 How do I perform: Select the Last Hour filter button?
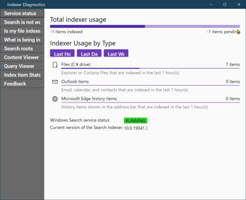click(x=62, y=53)
